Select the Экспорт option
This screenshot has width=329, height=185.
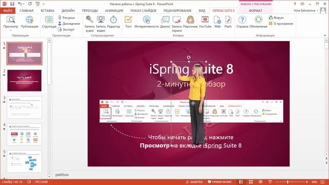(66, 30)
